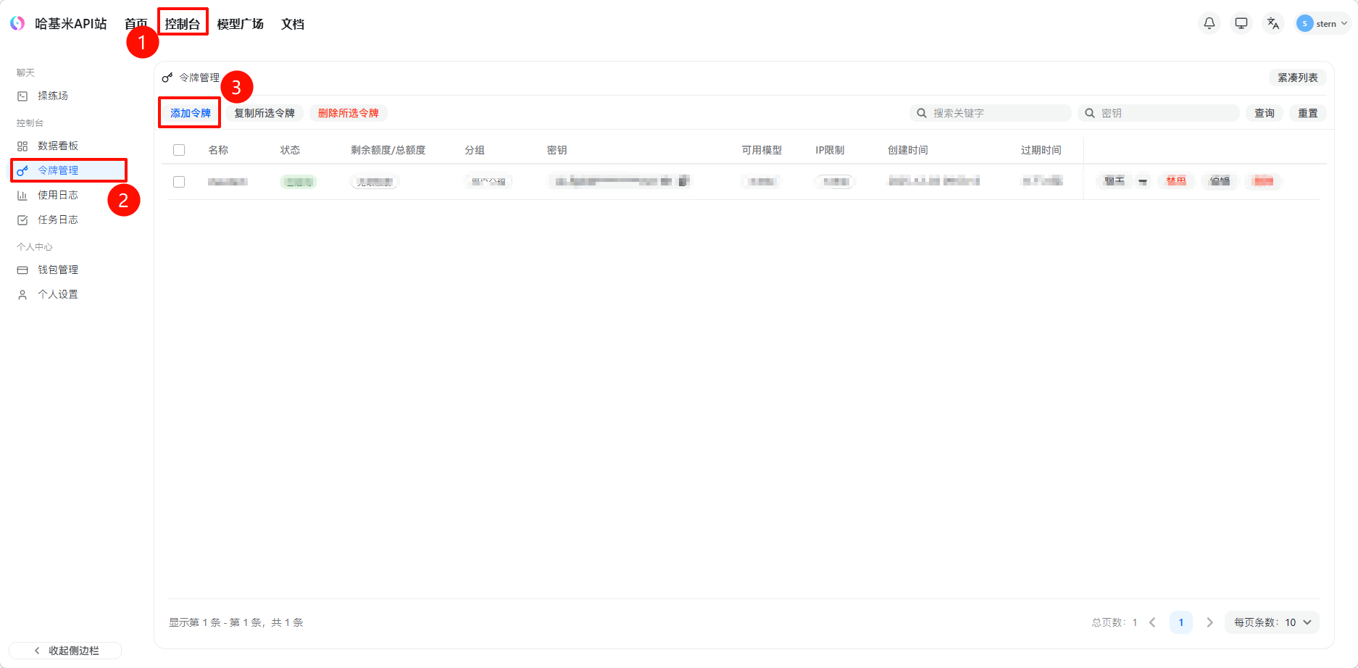Click the 使用日志 chart icon
Screen dimensions: 1358x668
click(x=22, y=195)
